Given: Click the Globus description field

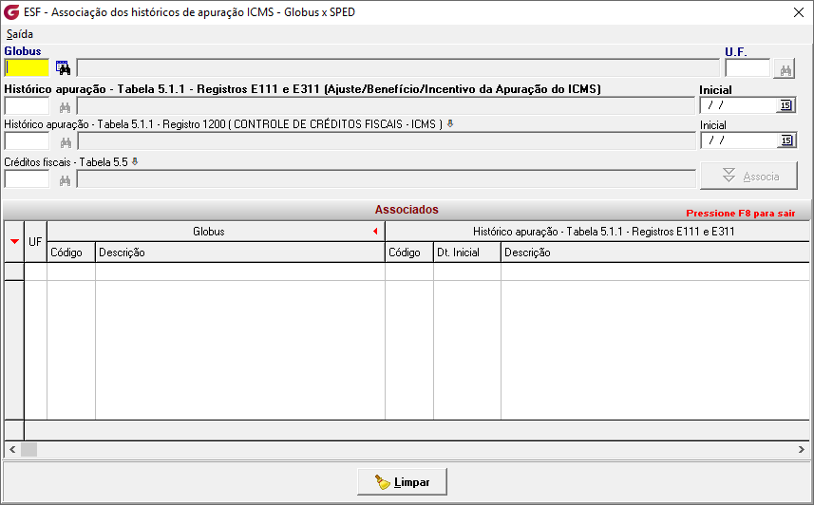Looking at the screenshot, I should (398, 68).
